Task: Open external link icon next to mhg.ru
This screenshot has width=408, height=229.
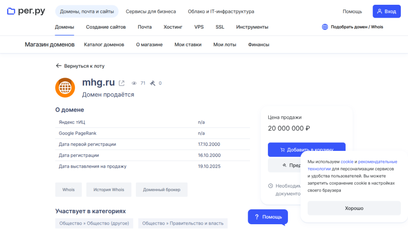Action: 121,83
